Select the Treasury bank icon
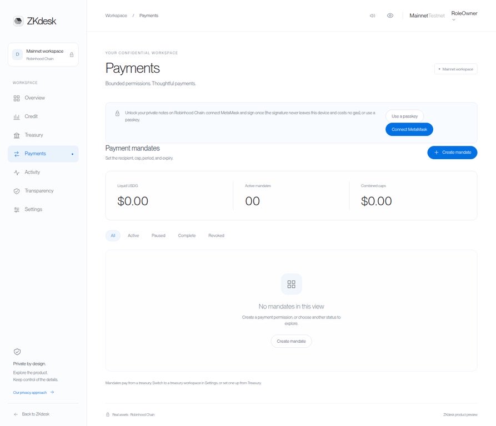496x426 pixels. [x=17, y=135]
